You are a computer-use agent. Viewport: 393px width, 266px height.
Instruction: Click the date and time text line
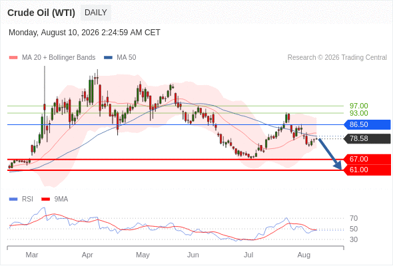[85, 33]
